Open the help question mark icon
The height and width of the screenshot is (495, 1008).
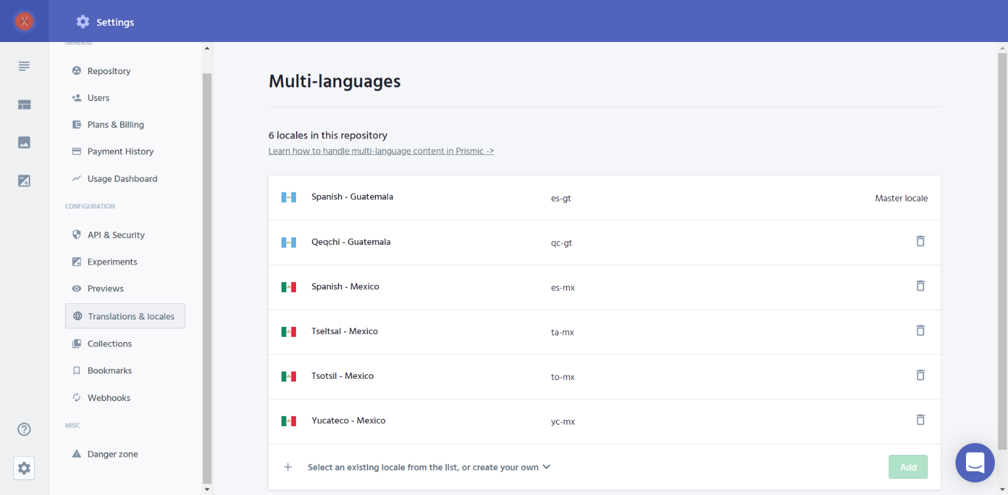(24, 429)
